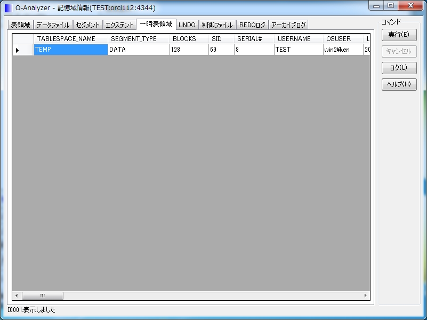Sort by the SEGMENT_TYPE column header
The width and height of the screenshot is (427, 320).
coord(138,39)
